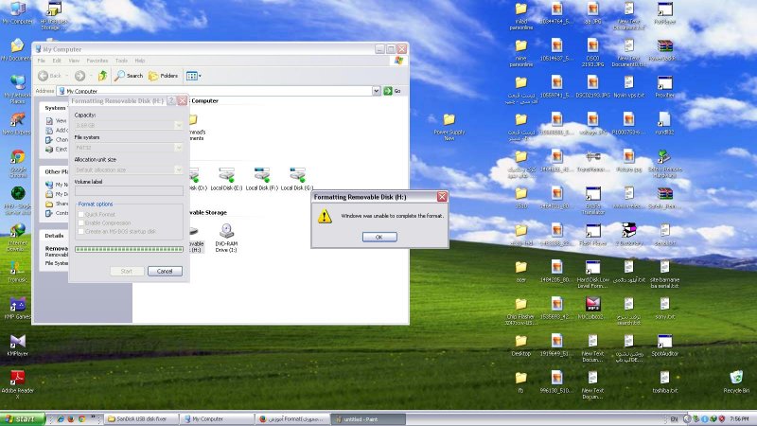Select the Local Disk (E:) drive icon
Screen dimensions: 757x426
[226, 179]
